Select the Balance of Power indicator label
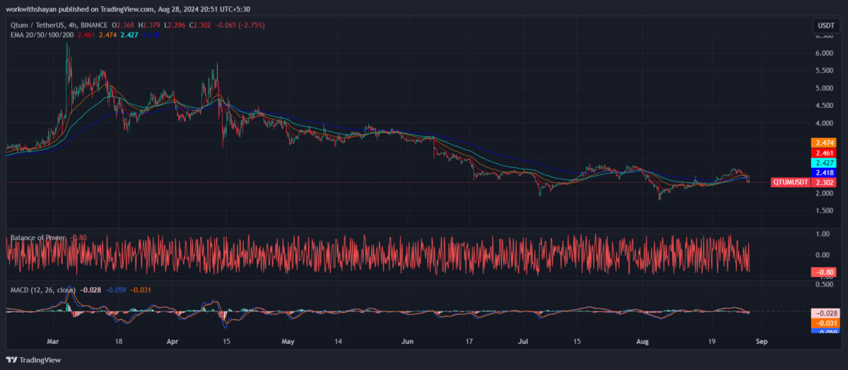 pyautogui.click(x=36, y=238)
